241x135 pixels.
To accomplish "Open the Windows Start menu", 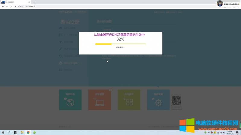I will (x=3, y=133).
